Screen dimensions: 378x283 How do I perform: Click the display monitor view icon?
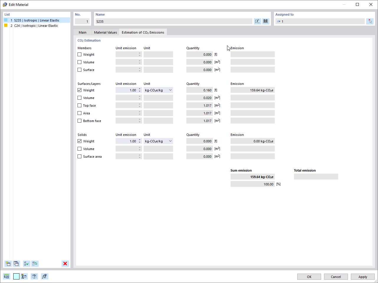[34, 276]
